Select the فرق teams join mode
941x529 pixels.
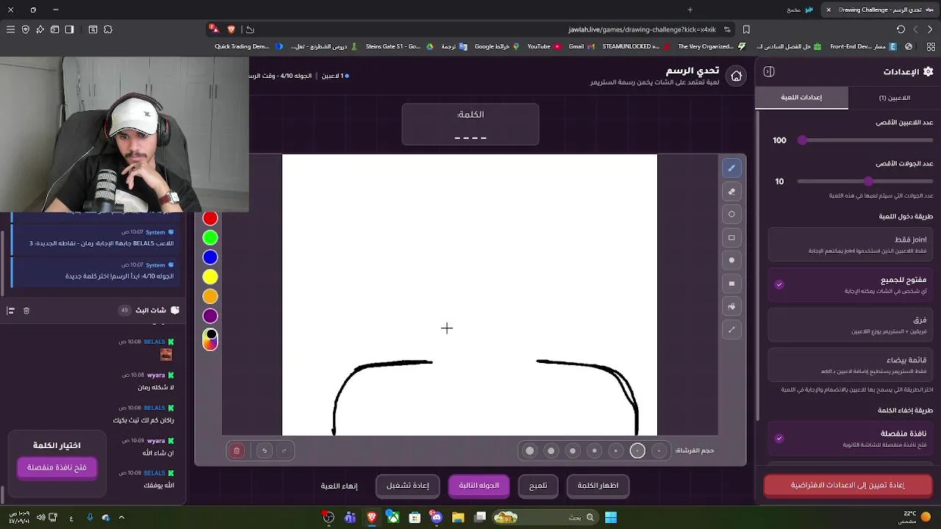pos(851,325)
